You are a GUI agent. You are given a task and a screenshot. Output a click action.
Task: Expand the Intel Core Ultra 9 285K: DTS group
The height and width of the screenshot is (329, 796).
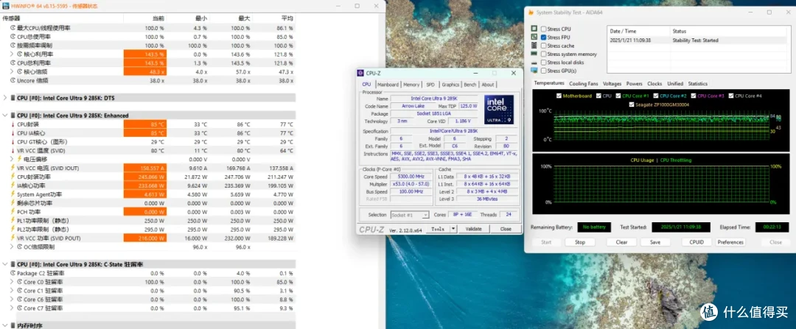click(5, 97)
